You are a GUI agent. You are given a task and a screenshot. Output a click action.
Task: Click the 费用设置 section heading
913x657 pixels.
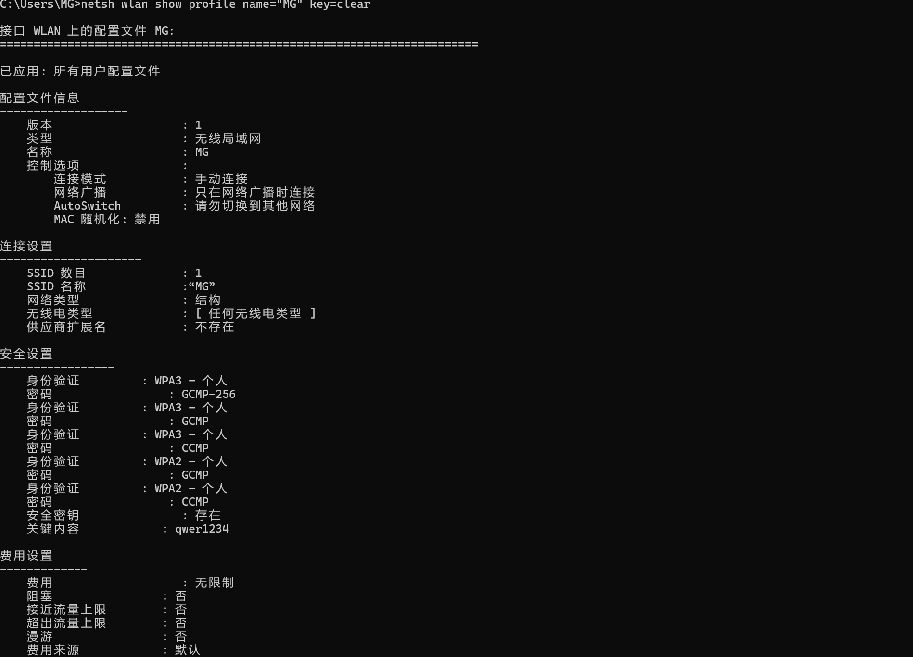tap(26, 556)
